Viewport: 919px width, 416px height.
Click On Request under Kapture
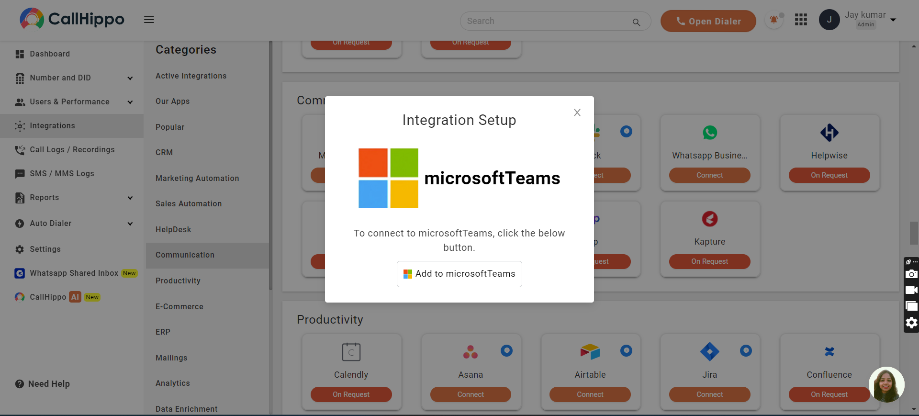pos(710,261)
